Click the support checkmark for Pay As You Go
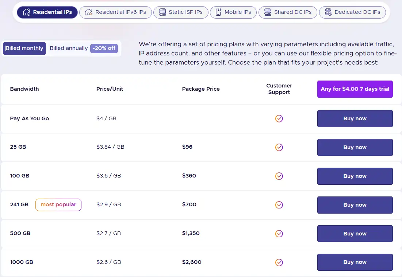Image resolution: width=402 pixels, height=277 pixels. click(279, 118)
